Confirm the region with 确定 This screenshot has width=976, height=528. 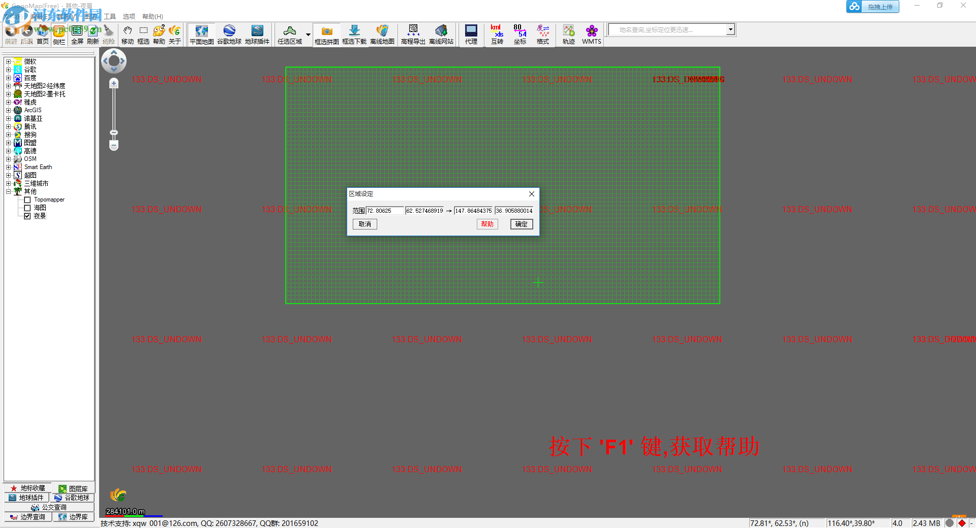[522, 224]
